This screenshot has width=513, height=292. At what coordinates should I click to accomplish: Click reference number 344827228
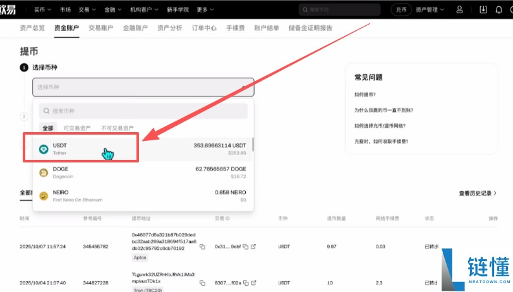[x=95, y=283]
